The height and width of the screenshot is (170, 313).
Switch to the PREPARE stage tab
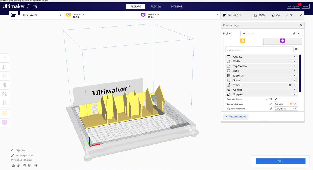click(136, 6)
